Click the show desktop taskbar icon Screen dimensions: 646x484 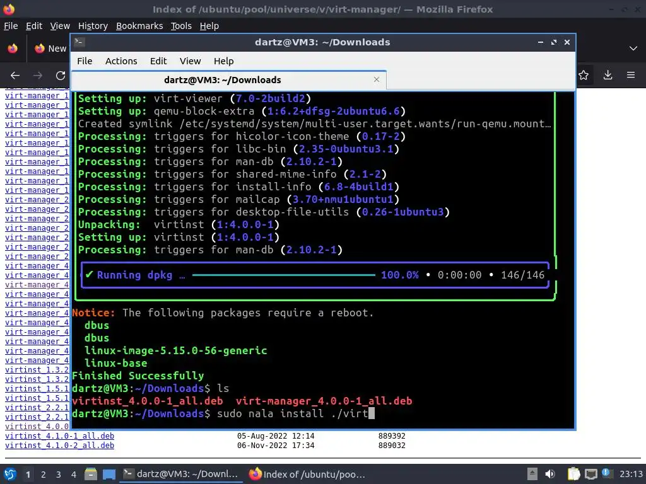[109, 474]
